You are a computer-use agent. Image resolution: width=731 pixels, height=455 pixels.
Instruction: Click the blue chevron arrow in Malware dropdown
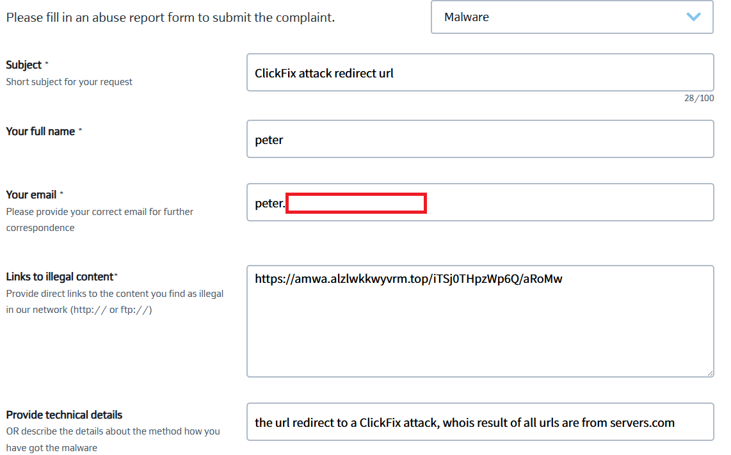tap(694, 17)
